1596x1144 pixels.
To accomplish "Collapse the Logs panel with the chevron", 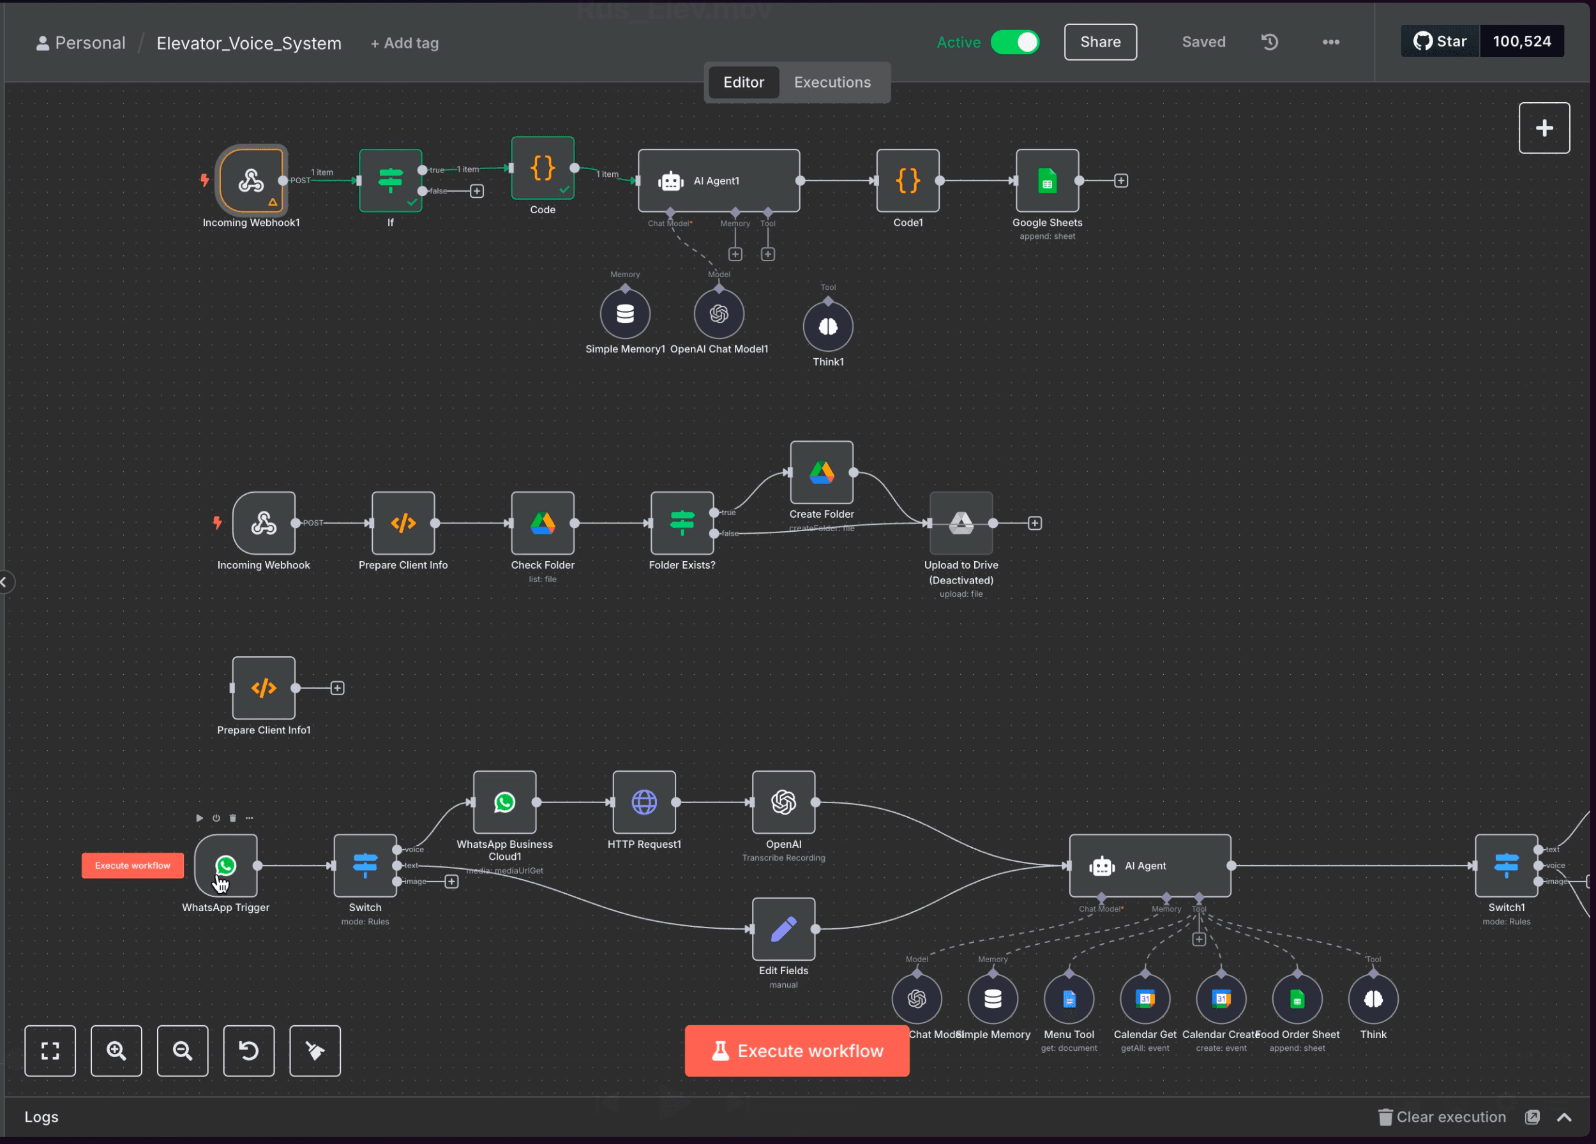I will click(x=1565, y=1117).
